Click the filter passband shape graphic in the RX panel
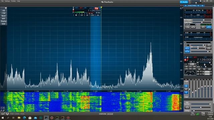214x120 pixels. 190,73
